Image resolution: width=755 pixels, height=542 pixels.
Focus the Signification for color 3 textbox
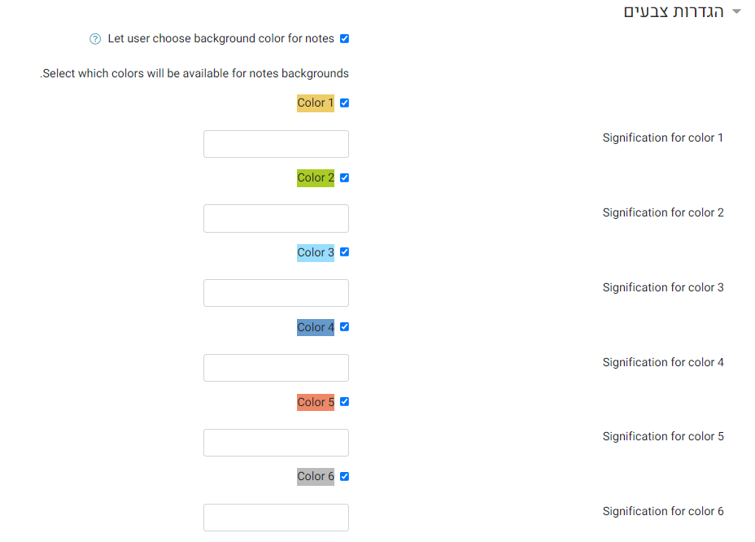(x=276, y=293)
